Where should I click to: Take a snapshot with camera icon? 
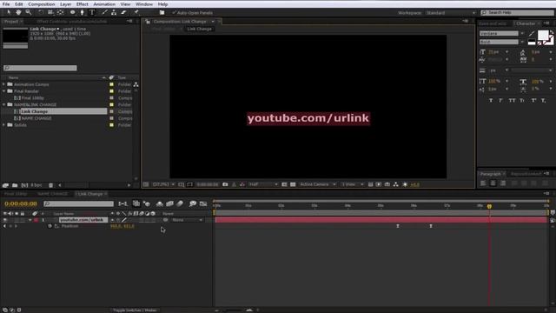(225, 184)
